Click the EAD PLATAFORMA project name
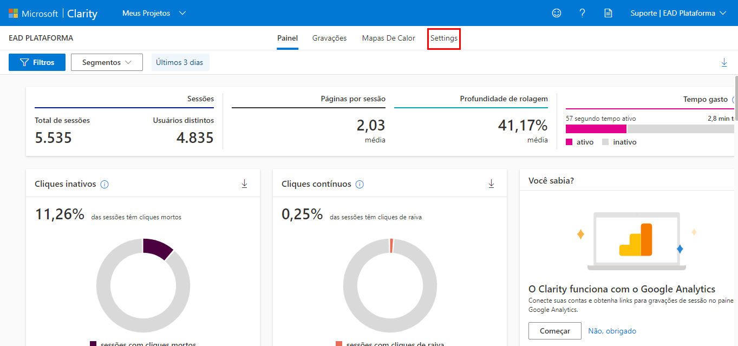This screenshot has width=738, height=346. pos(41,38)
